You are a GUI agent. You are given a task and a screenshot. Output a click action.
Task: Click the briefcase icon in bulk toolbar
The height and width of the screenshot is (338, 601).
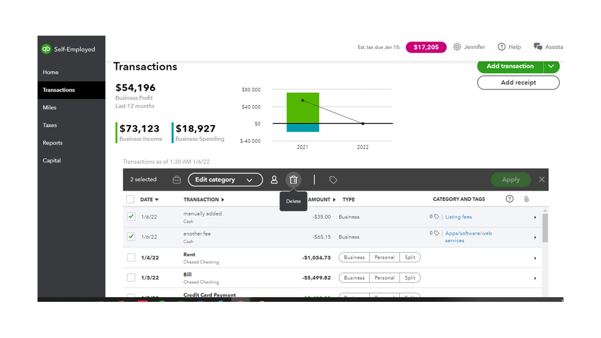click(177, 180)
